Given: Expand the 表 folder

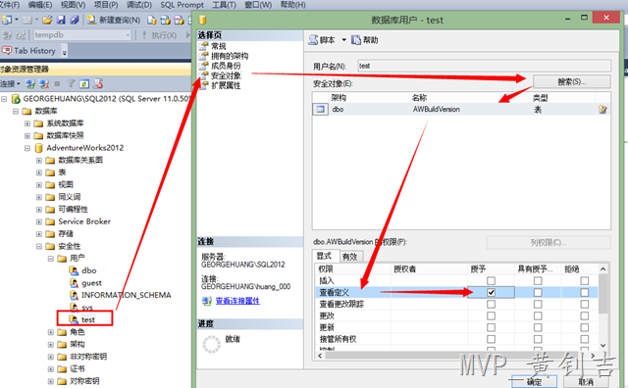Looking at the screenshot, I should [39, 172].
